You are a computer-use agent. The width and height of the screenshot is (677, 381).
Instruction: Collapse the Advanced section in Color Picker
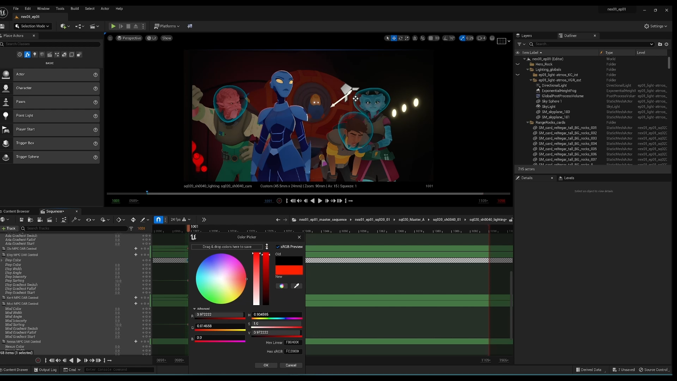(x=194, y=309)
